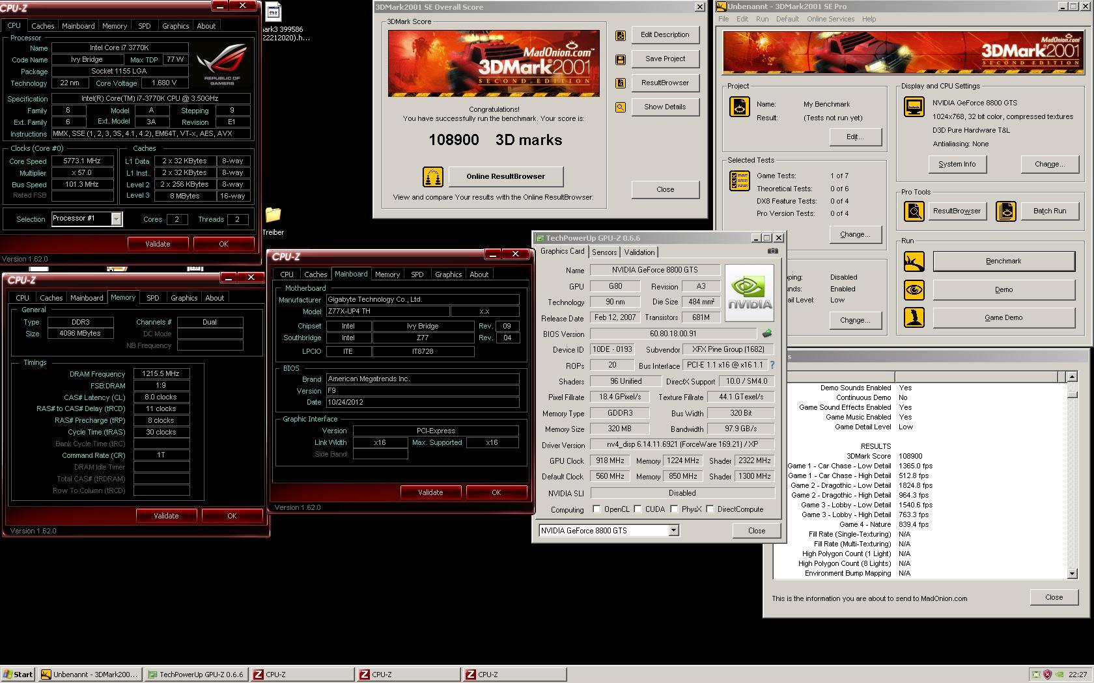Click the Edit Description icon in score window
This screenshot has width=1094, height=683.
621,35
